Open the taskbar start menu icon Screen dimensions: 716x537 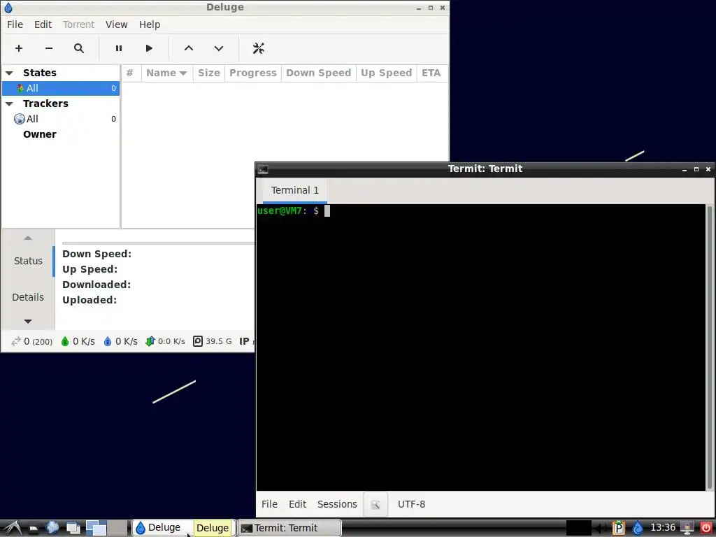(x=13, y=528)
